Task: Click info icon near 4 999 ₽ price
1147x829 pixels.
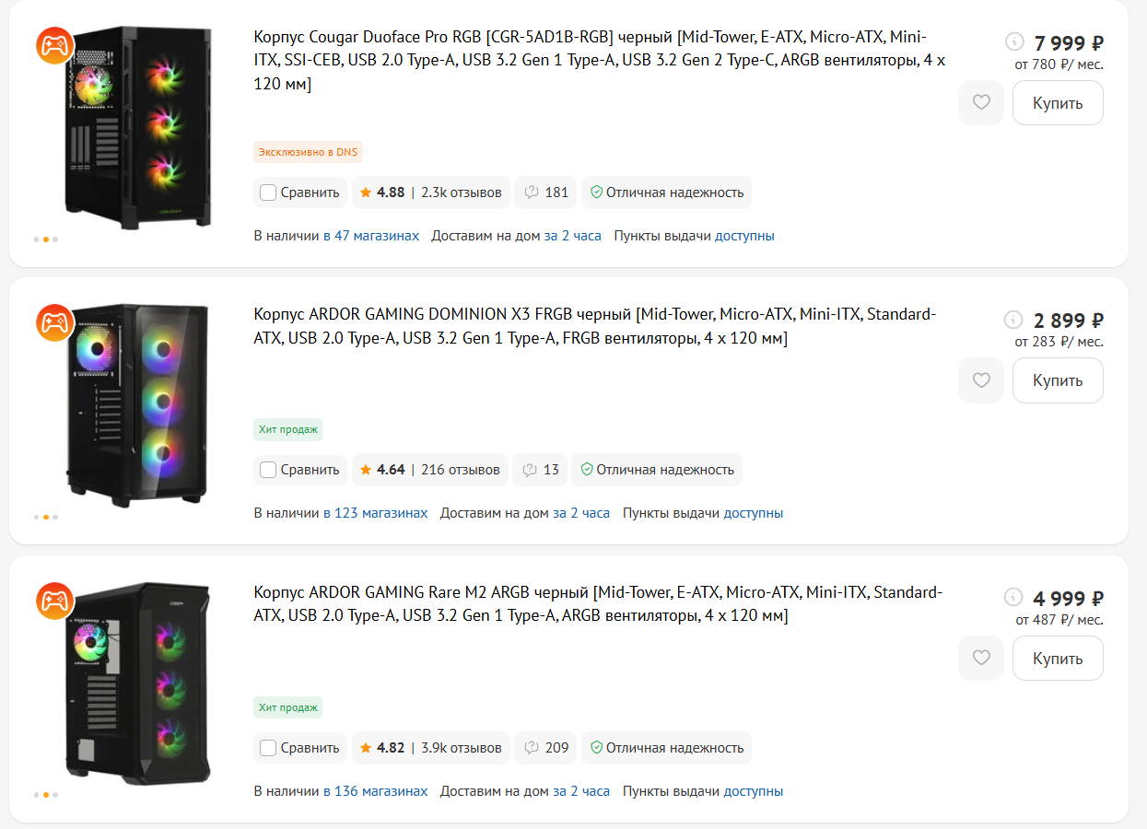Action: coord(1013,597)
